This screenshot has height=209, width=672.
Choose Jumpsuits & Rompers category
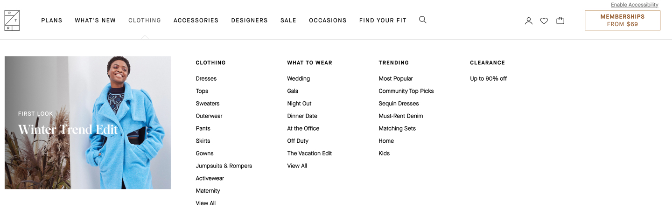coord(224,166)
